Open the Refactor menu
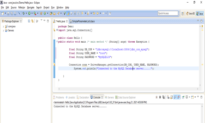The image size is (205, 123). coord(22,8)
